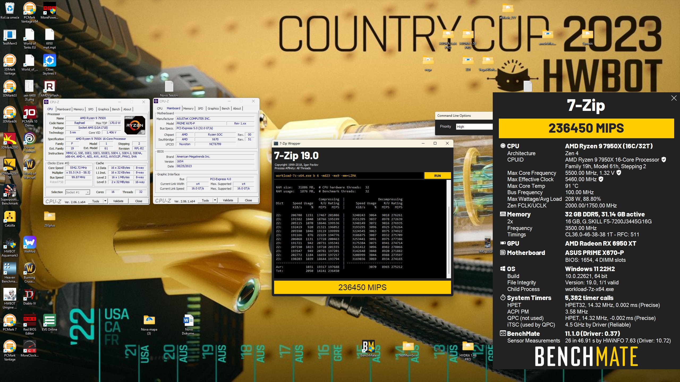680x382 pixels.
Task: Open the PCMark 10 Demo icon
Action: coord(29,116)
